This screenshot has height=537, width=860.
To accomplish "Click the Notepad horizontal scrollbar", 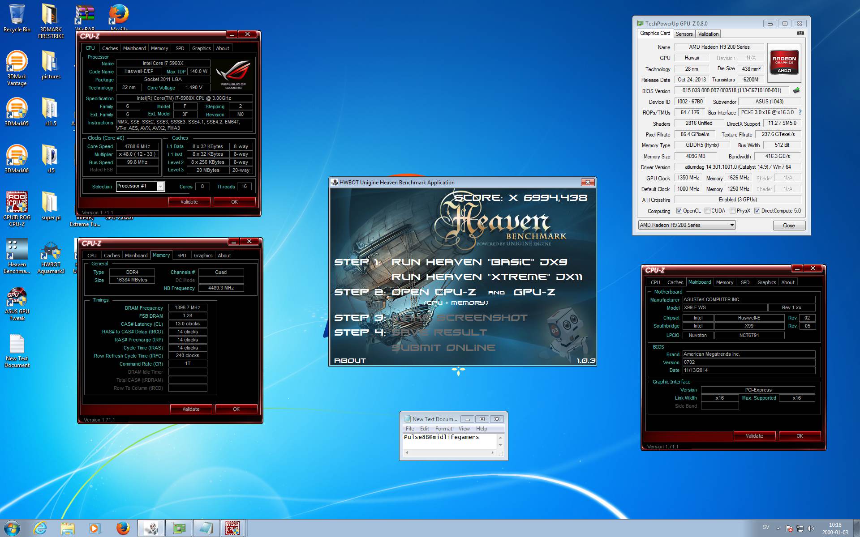I will point(450,453).
